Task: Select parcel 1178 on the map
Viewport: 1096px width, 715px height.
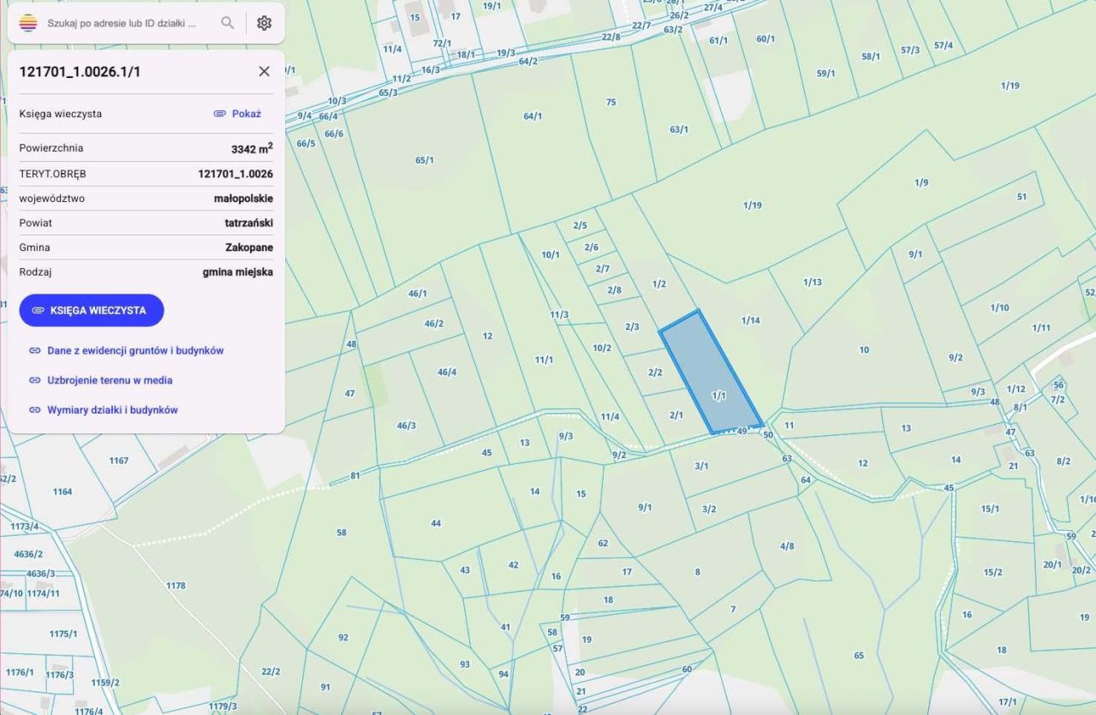Action: pyautogui.click(x=176, y=586)
